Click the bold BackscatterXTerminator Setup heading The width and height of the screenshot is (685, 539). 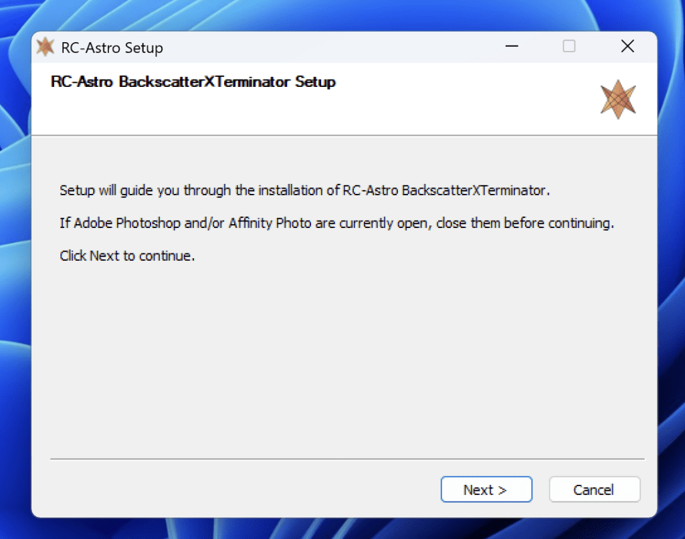click(x=193, y=82)
